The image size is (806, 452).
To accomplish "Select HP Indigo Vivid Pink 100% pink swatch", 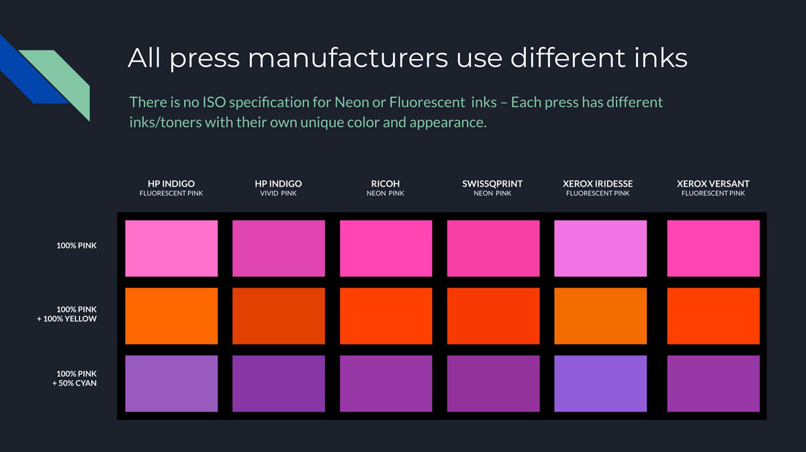I will click(279, 248).
